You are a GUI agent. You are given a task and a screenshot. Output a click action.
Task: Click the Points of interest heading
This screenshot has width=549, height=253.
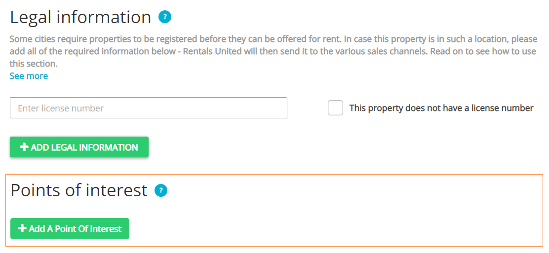[79, 190]
